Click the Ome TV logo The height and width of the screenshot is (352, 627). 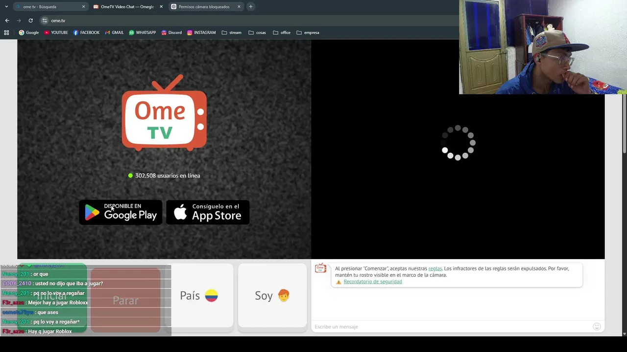(x=164, y=112)
